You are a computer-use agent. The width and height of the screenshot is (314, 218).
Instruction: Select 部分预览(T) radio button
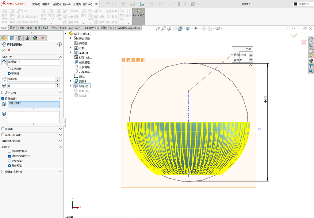click(10, 166)
